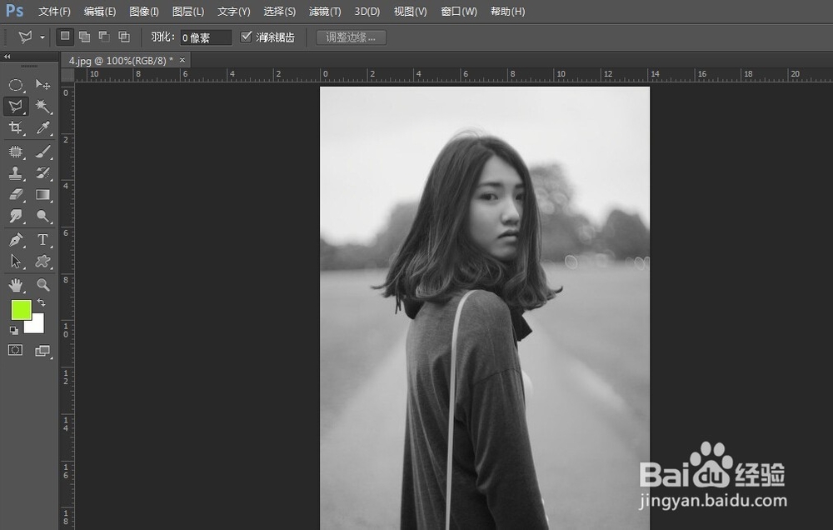Image resolution: width=833 pixels, height=530 pixels.
Task: Click the Photoshop Ps logo
Action: (x=15, y=11)
